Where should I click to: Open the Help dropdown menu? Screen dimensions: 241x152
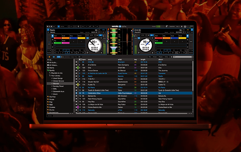click(178, 27)
